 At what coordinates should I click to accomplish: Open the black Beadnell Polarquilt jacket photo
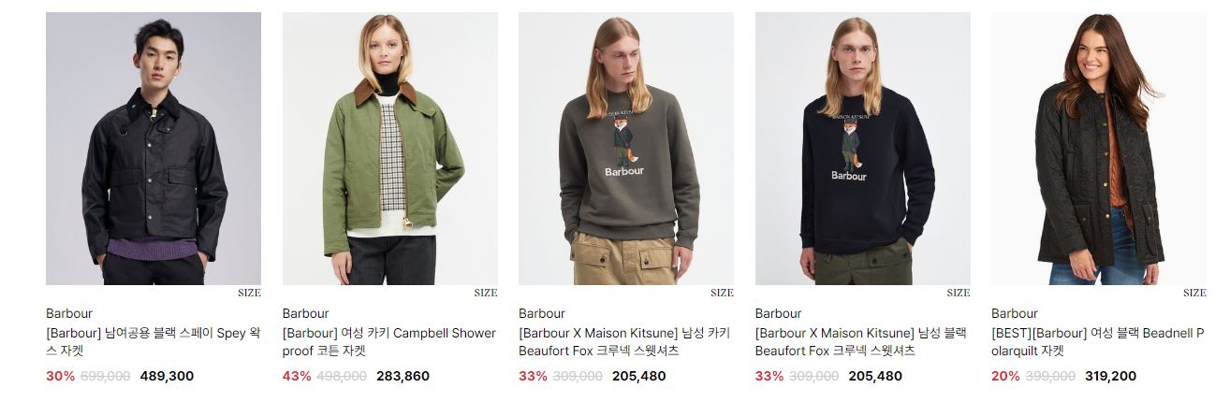pos(1099,149)
